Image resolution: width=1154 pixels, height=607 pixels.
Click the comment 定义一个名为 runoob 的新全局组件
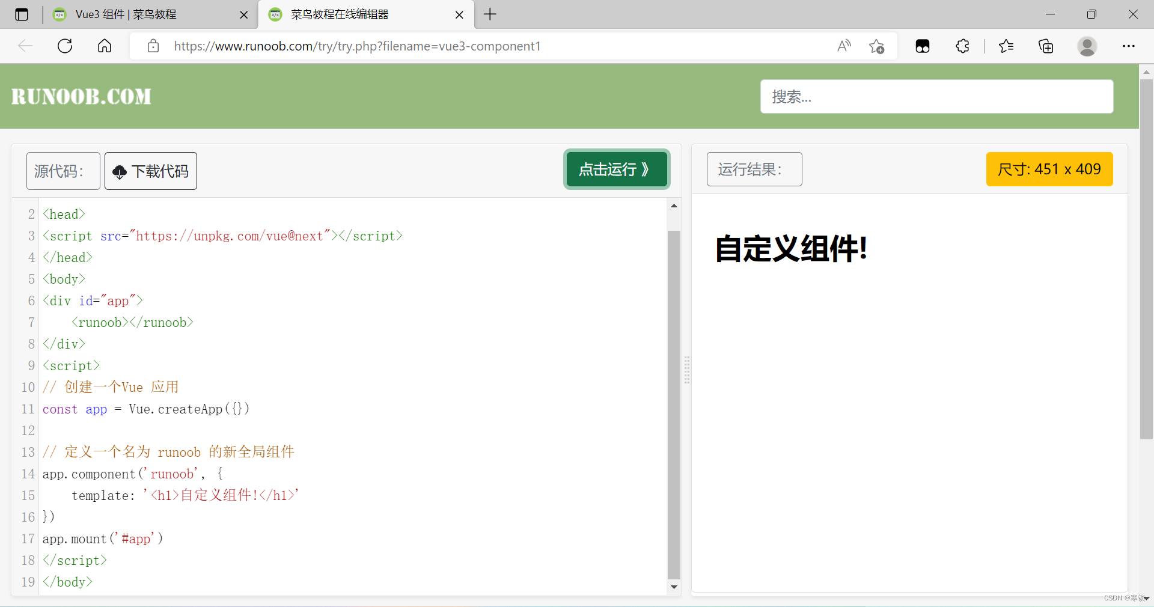tap(168, 452)
